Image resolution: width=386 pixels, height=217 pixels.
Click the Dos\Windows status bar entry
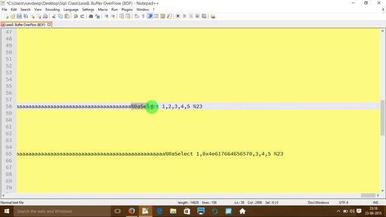tap(318, 203)
